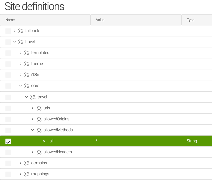
Task: Click the node icon next to theme
Action: [27, 64]
